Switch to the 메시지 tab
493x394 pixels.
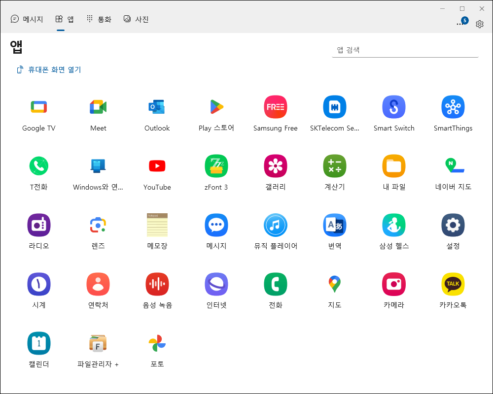27,19
